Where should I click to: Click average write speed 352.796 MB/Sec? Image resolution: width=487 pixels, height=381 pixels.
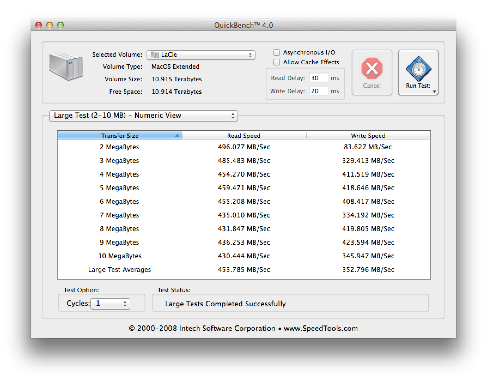(x=368, y=270)
